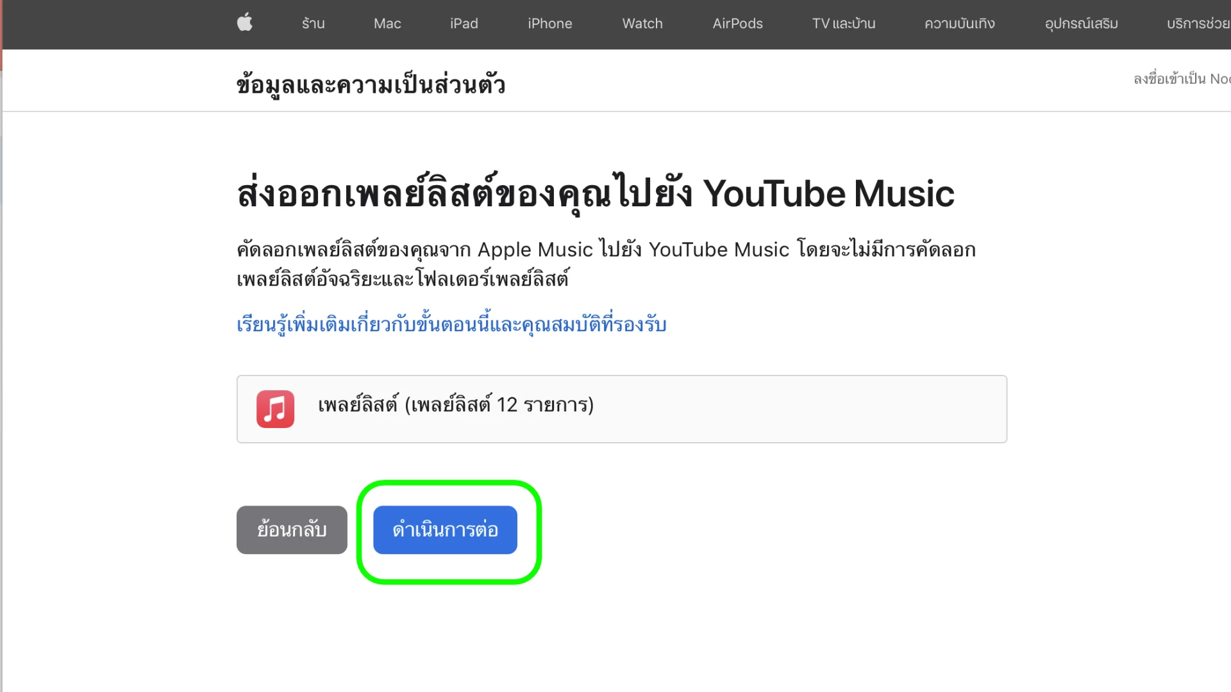
Task: Open the เรียนรู้เพิ่มเติม learn more link
Action: pyautogui.click(x=451, y=325)
